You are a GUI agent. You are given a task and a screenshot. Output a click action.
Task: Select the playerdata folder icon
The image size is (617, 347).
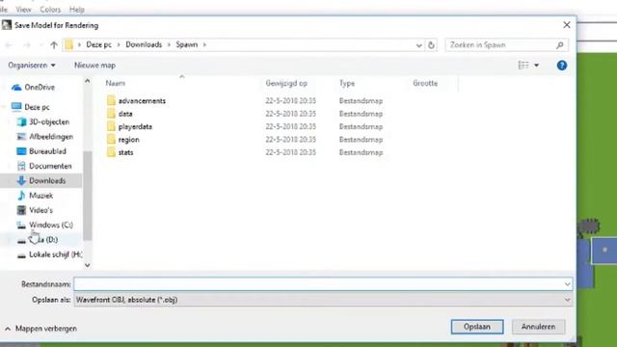click(x=112, y=126)
